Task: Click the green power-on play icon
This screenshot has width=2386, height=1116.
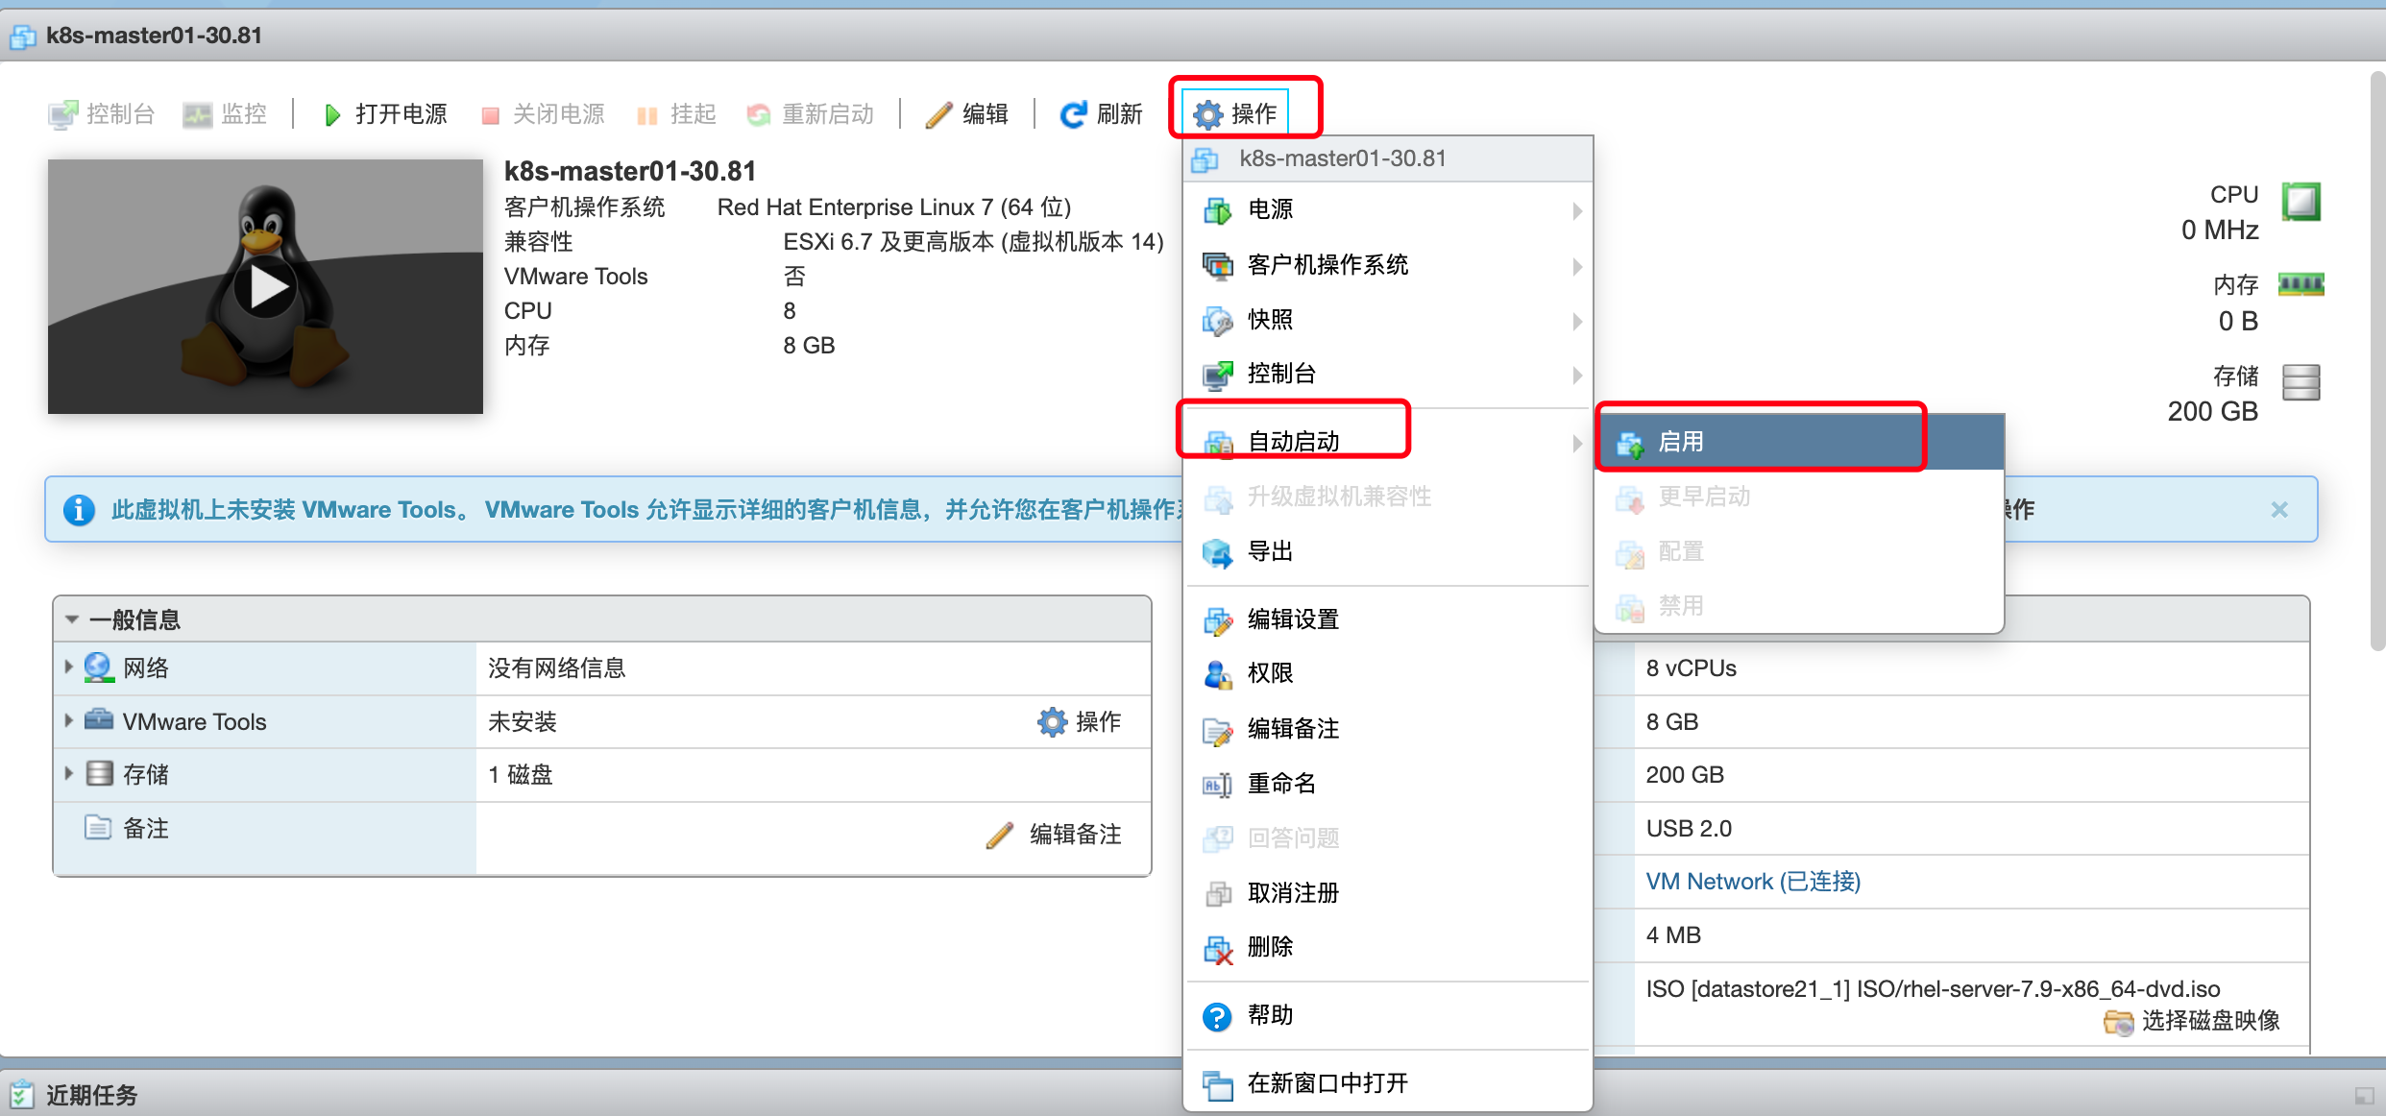Action: tap(332, 115)
